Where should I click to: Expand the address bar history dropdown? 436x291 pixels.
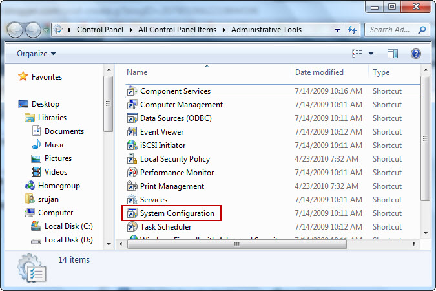[337, 30]
